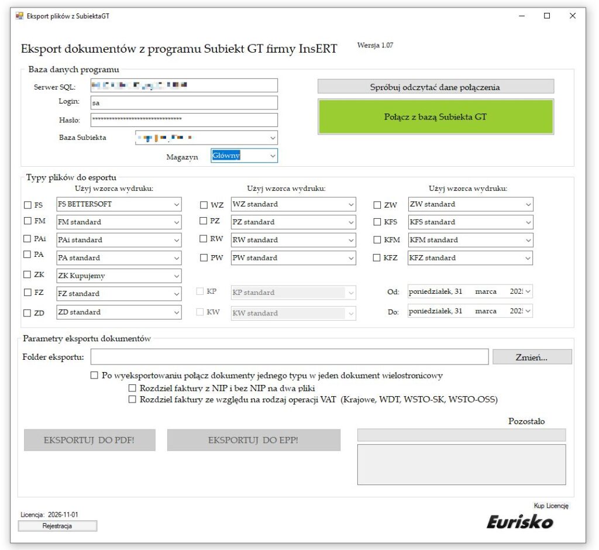Image resolution: width=599 pixels, height=550 pixels.
Task: Check the PAi document type box
Action: point(27,239)
